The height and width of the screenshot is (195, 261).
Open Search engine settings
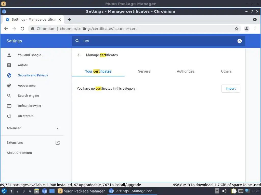click(x=28, y=96)
